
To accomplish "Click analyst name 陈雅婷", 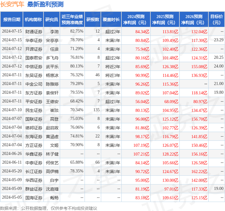I will pos(52,84).
